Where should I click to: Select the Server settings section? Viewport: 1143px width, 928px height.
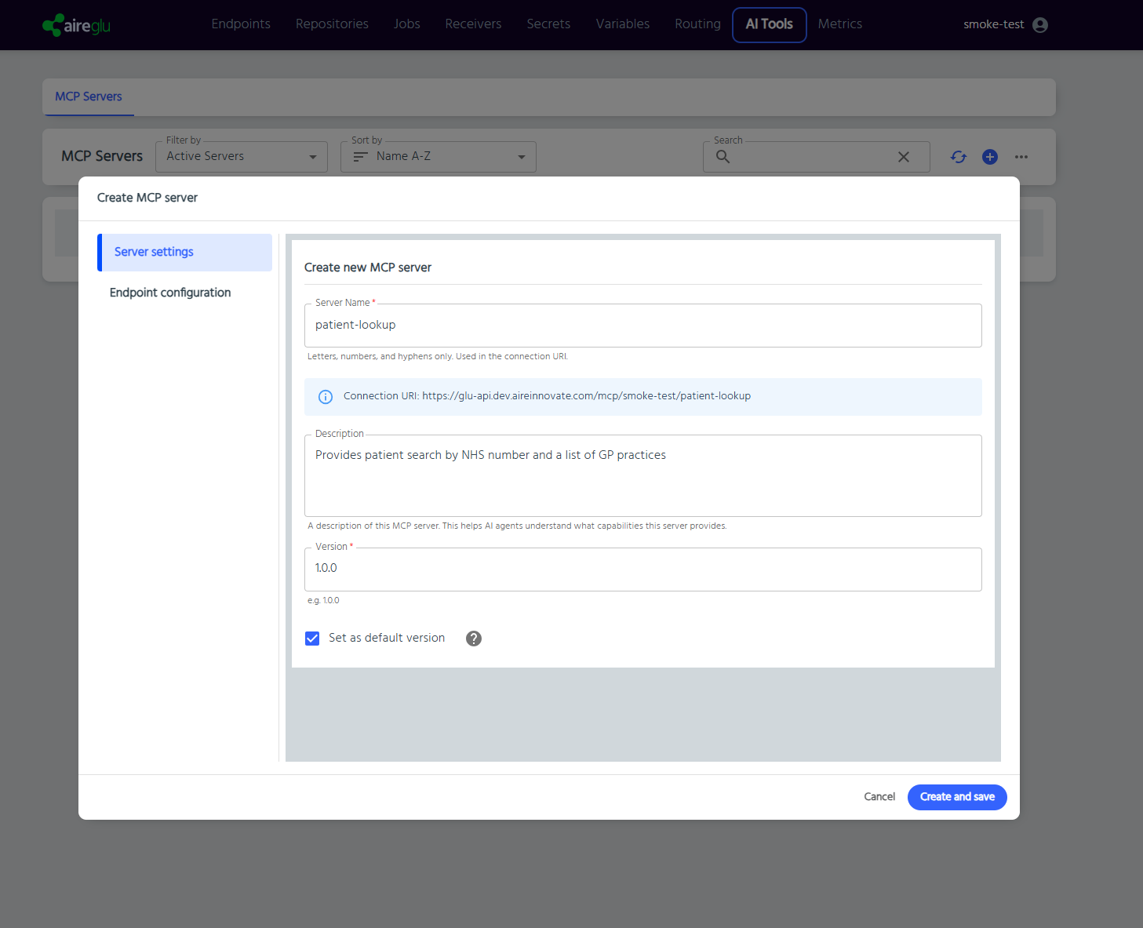(154, 252)
